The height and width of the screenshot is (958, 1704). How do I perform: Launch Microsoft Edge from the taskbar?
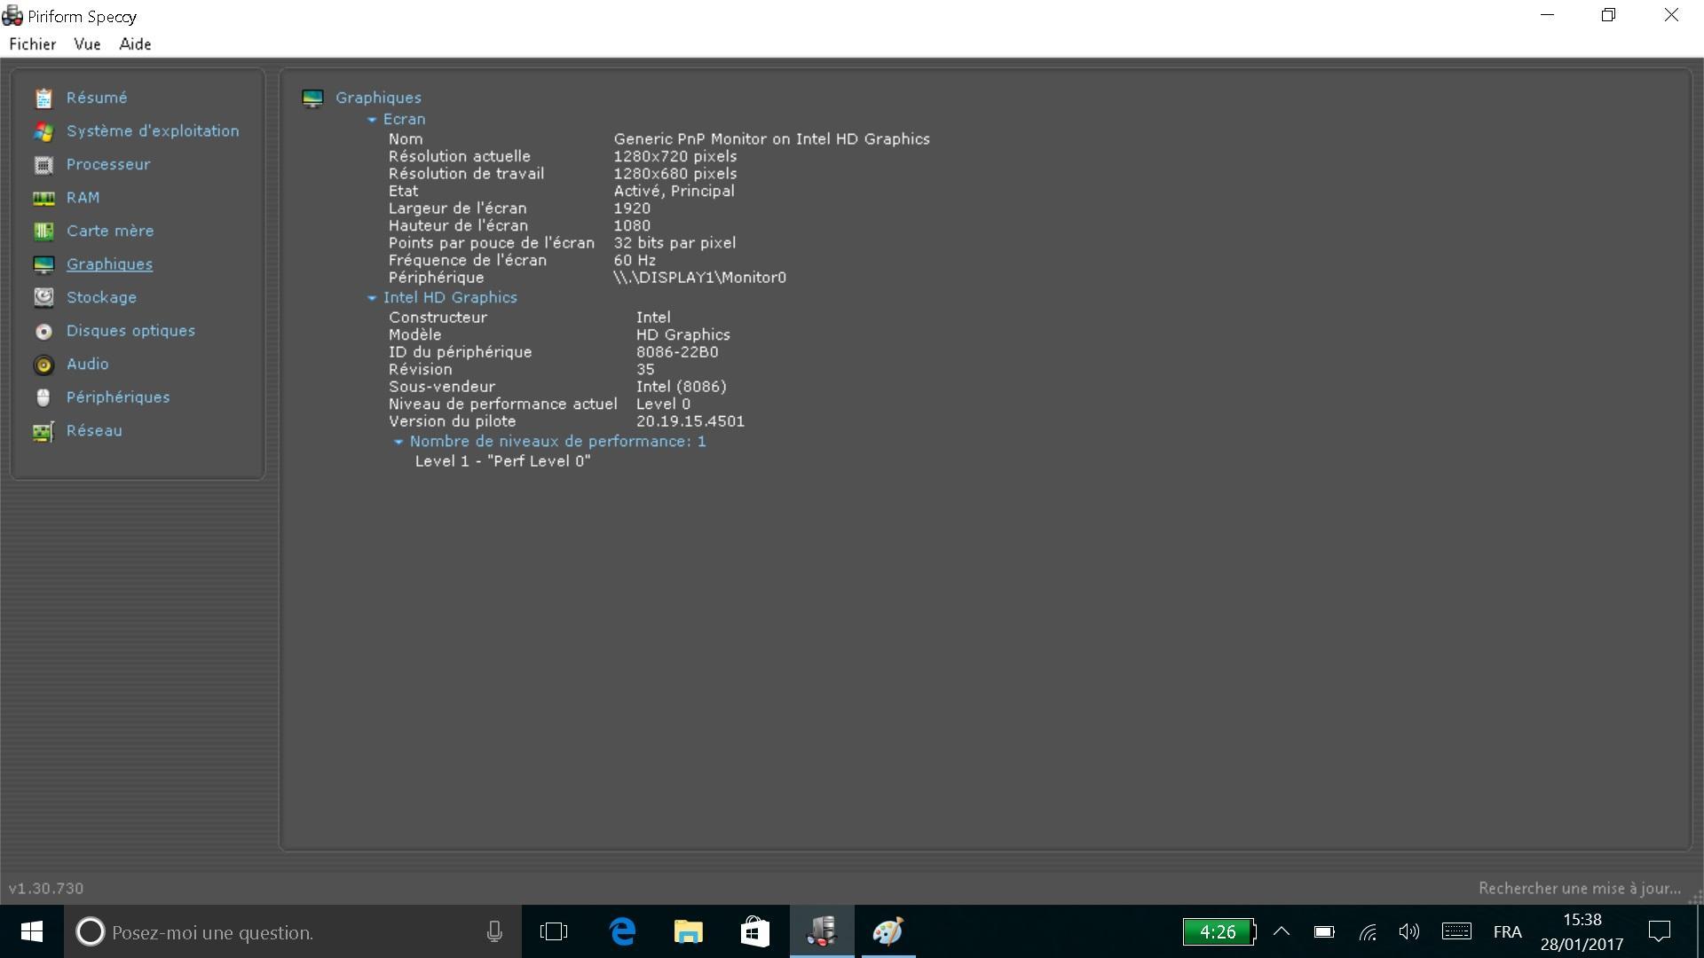pyautogui.click(x=622, y=931)
